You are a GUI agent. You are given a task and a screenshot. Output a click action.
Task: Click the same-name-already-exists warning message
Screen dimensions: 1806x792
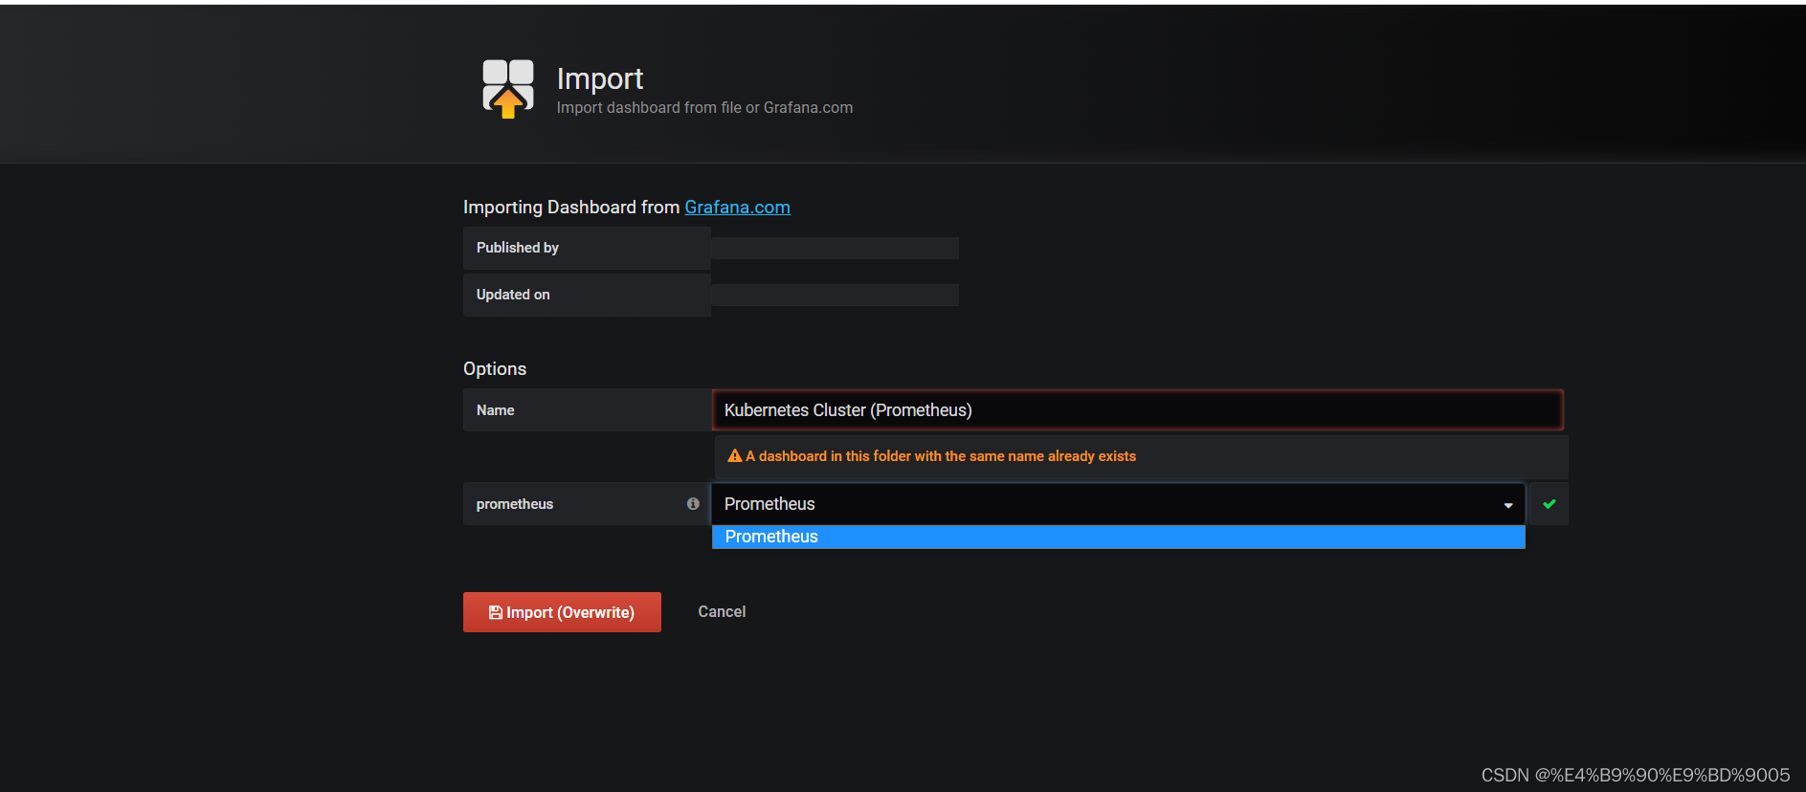pyautogui.click(x=941, y=456)
